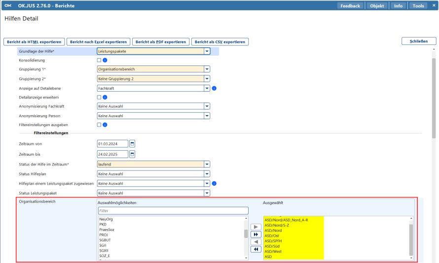439x263 pixels.
Task: Close the OK.JUS Berichte window
Action: pyautogui.click(x=434, y=5)
